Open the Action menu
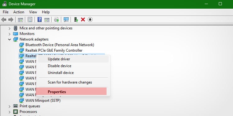Image resolution: width=233 pixels, height=116 pixels. [x=19, y=12]
